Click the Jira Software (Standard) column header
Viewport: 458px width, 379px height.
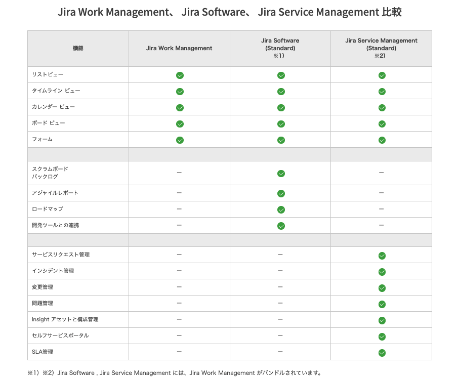[280, 48]
